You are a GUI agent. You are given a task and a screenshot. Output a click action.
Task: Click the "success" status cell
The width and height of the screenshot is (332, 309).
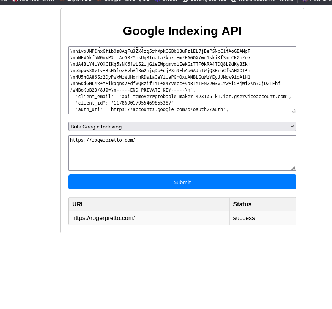[262, 218]
